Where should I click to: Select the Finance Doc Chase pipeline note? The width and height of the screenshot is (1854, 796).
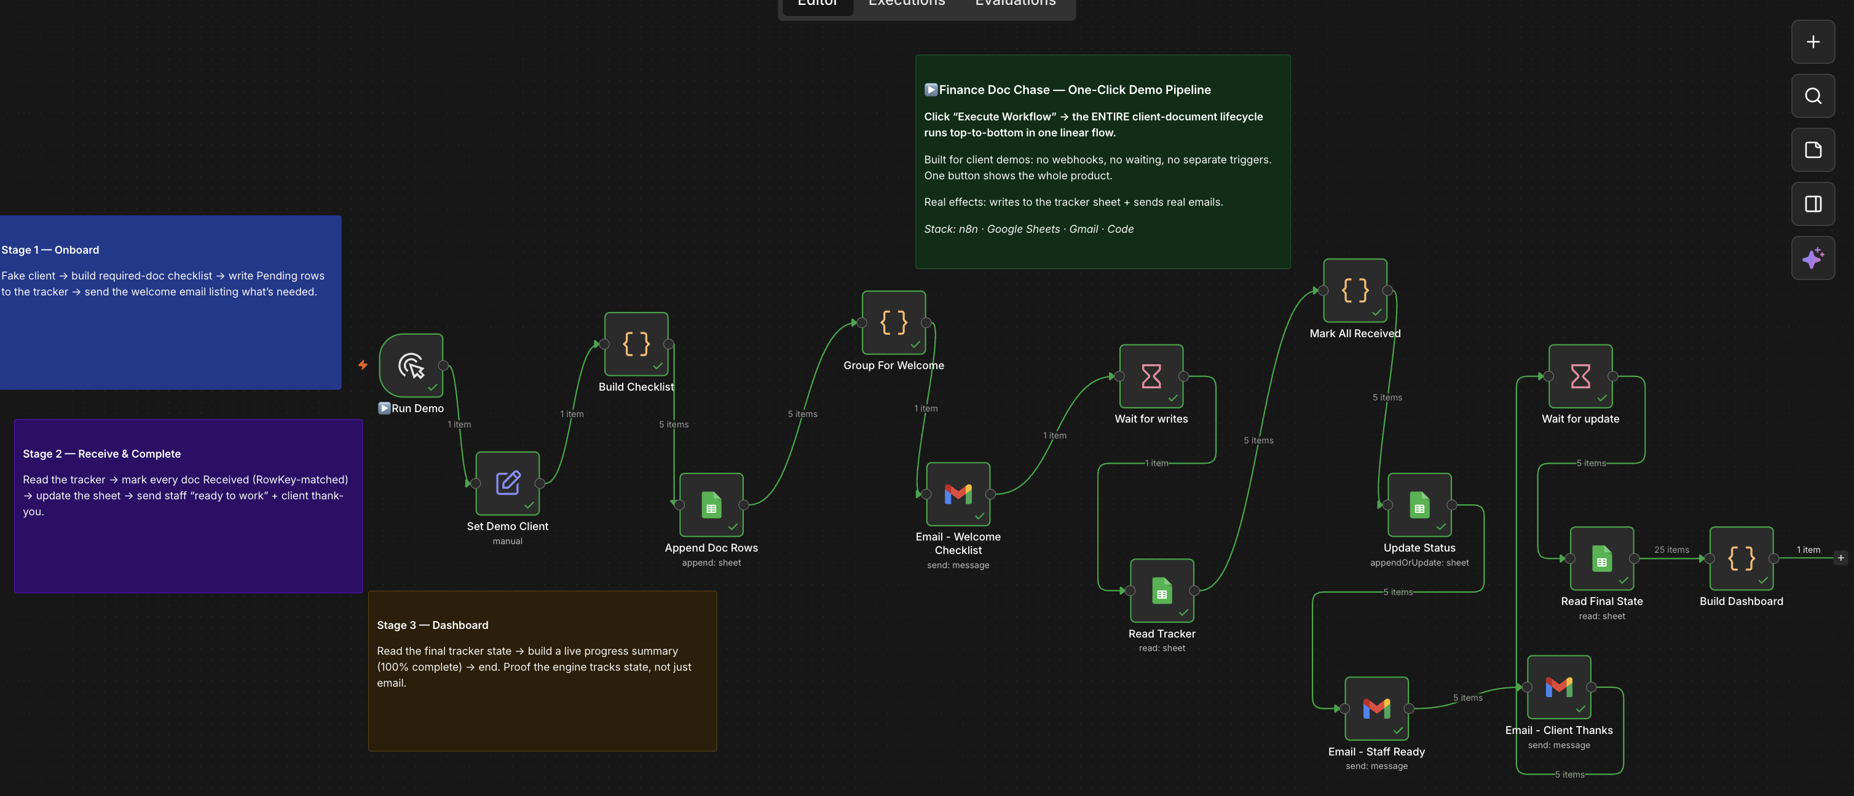(1103, 162)
